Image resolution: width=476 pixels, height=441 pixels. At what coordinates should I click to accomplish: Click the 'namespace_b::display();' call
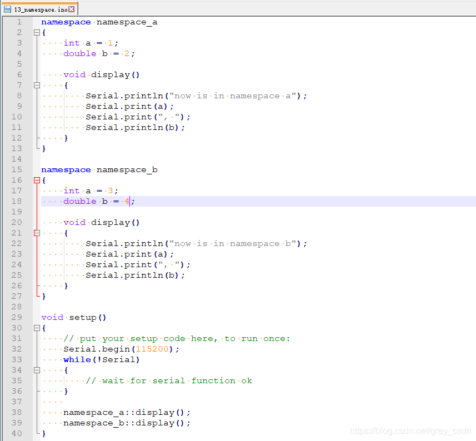point(127,423)
